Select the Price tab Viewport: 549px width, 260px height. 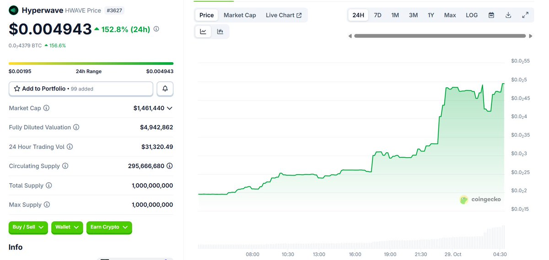click(206, 15)
